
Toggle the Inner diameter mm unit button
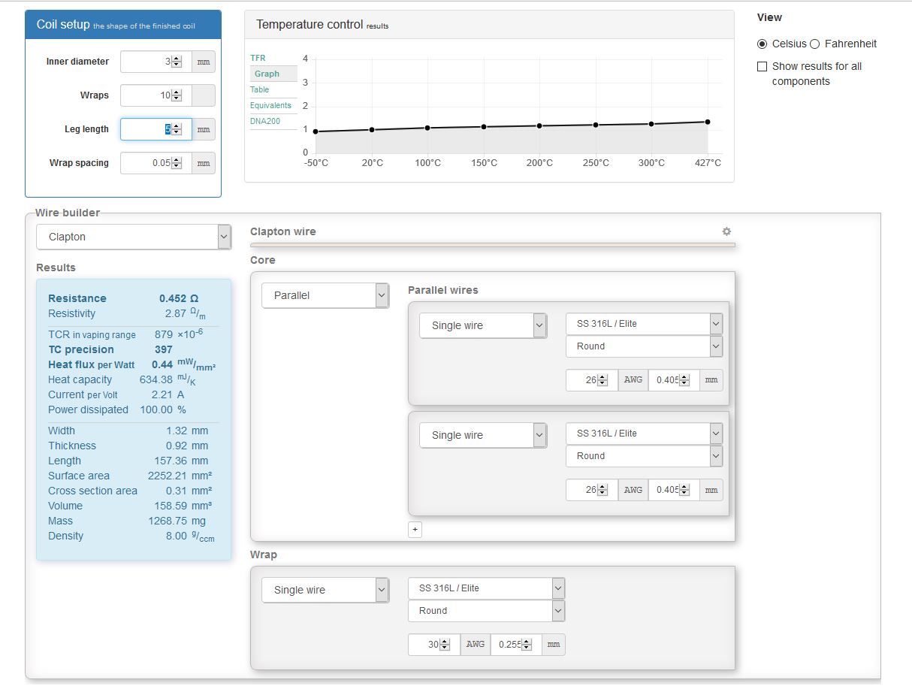click(204, 62)
